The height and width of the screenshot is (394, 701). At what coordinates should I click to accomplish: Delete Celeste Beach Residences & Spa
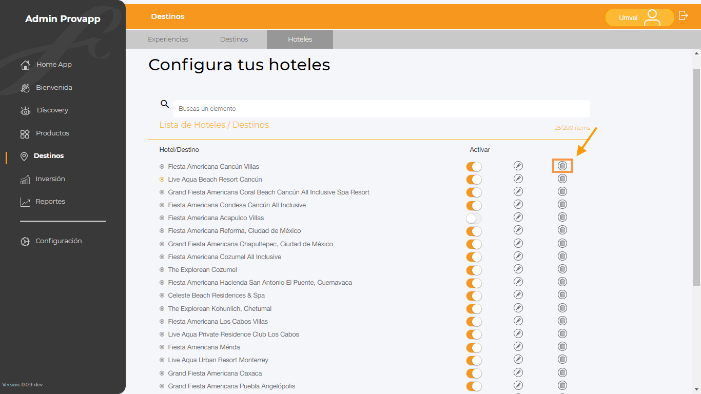[562, 294]
